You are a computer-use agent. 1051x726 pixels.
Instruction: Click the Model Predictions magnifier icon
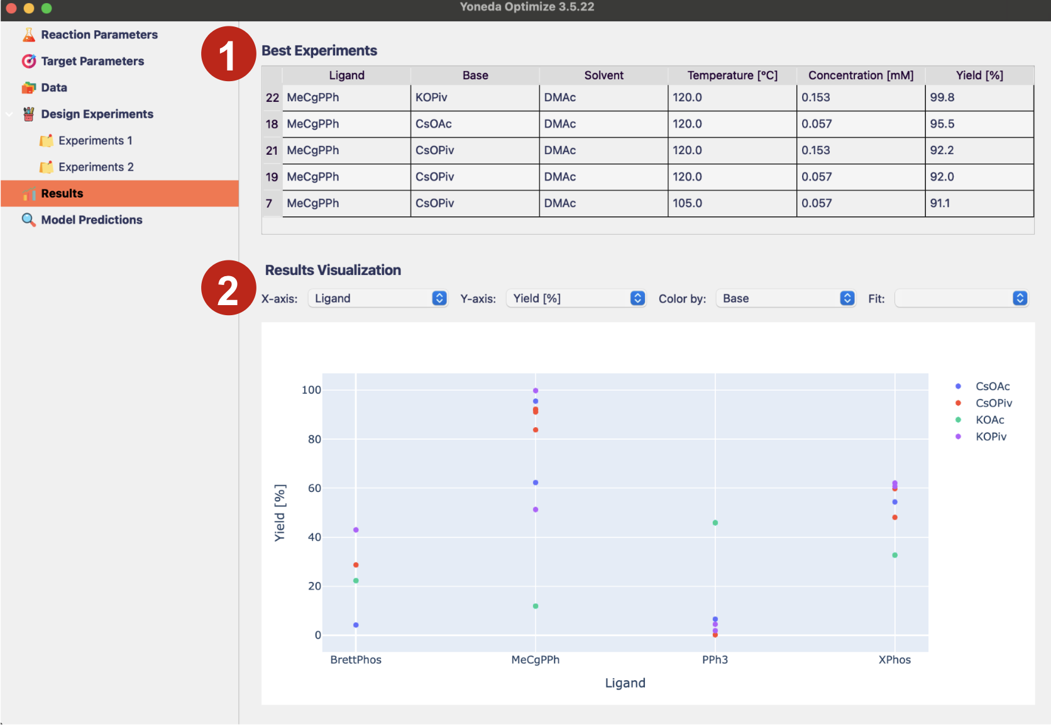click(29, 220)
